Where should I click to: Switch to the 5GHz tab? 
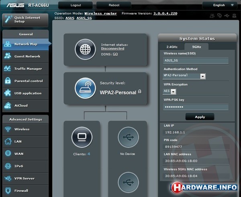(196, 47)
